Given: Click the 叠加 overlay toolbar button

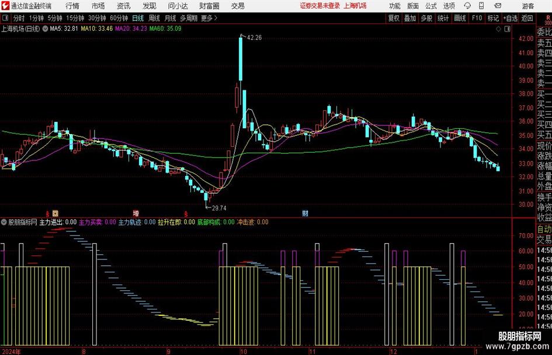Looking at the screenshot, I should pos(410,18).
